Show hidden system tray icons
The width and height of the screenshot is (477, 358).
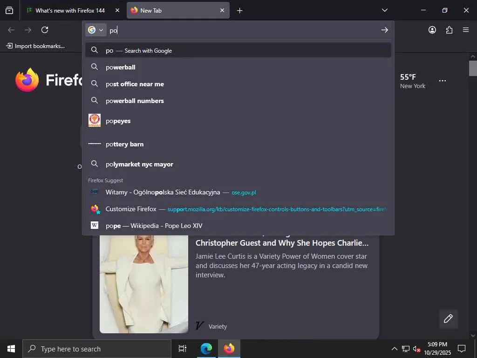click(394, 349)
